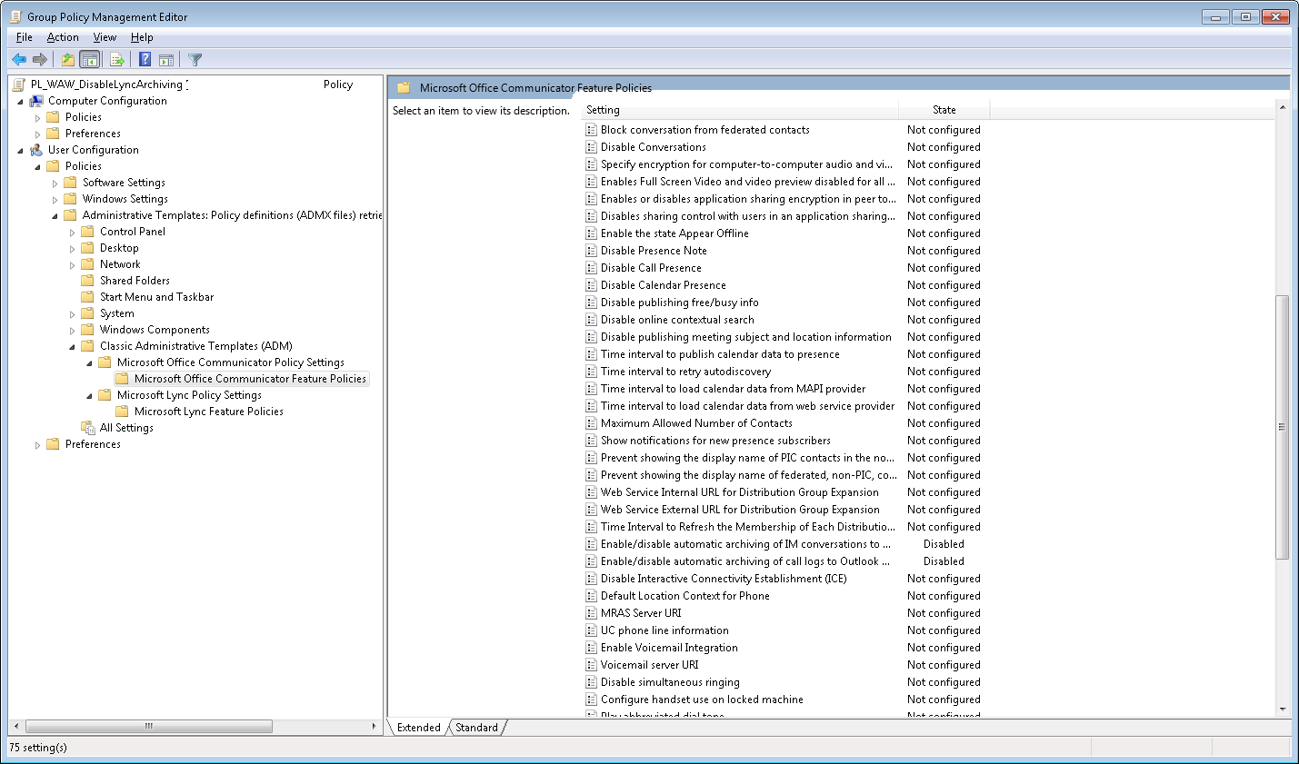Collapse the Computer Configuration node
1299x764 pixels.
(x=20, y=102)
